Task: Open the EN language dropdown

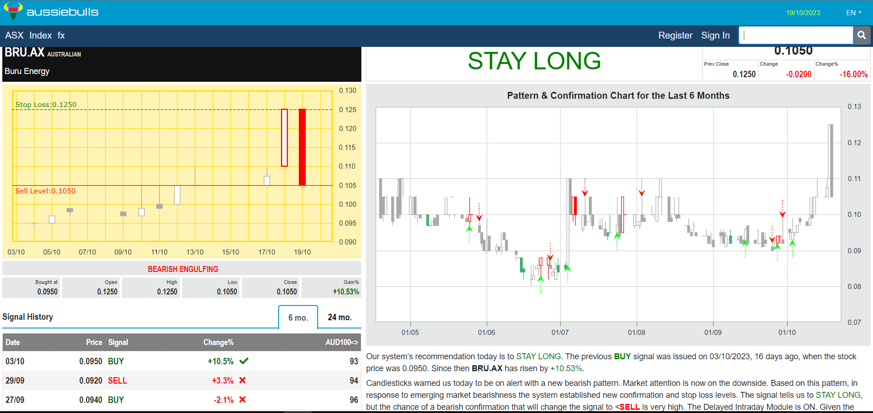Action: coord(854,12)
